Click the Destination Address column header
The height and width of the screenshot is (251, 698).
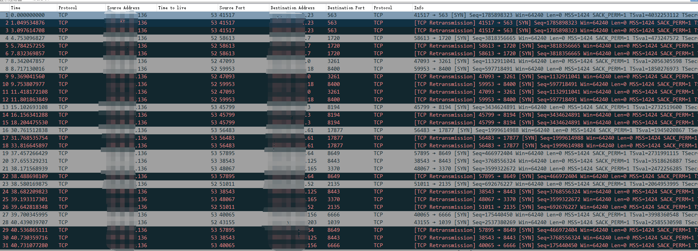(292, 8)
